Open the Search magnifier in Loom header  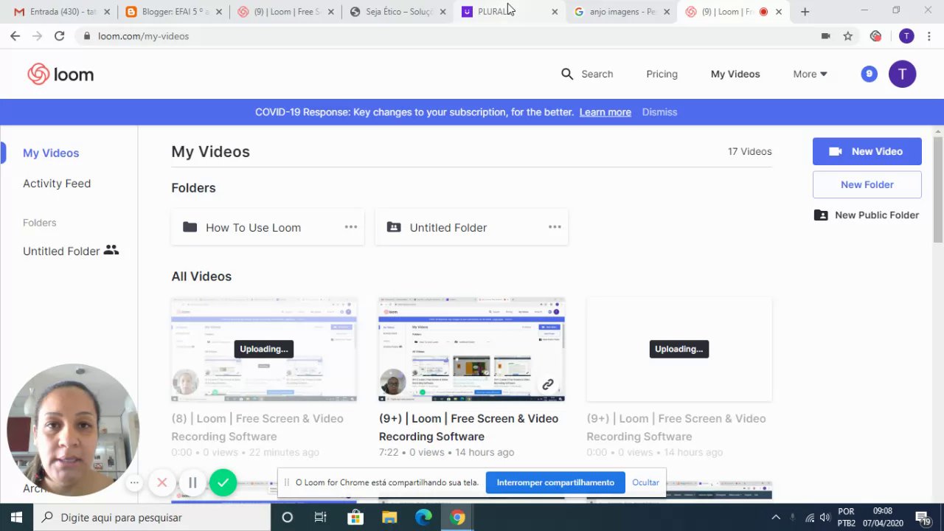(567, 74)
